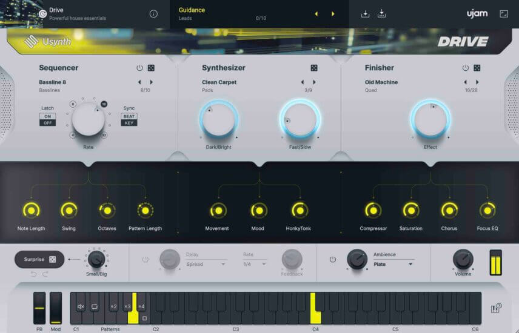Select rate value 8 on Rate dial
The image size is (519, 333).
point(73,104)
